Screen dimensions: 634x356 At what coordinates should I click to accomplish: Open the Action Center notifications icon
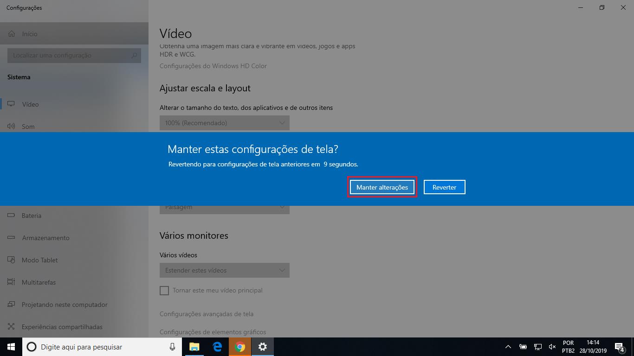click(619, 347)
